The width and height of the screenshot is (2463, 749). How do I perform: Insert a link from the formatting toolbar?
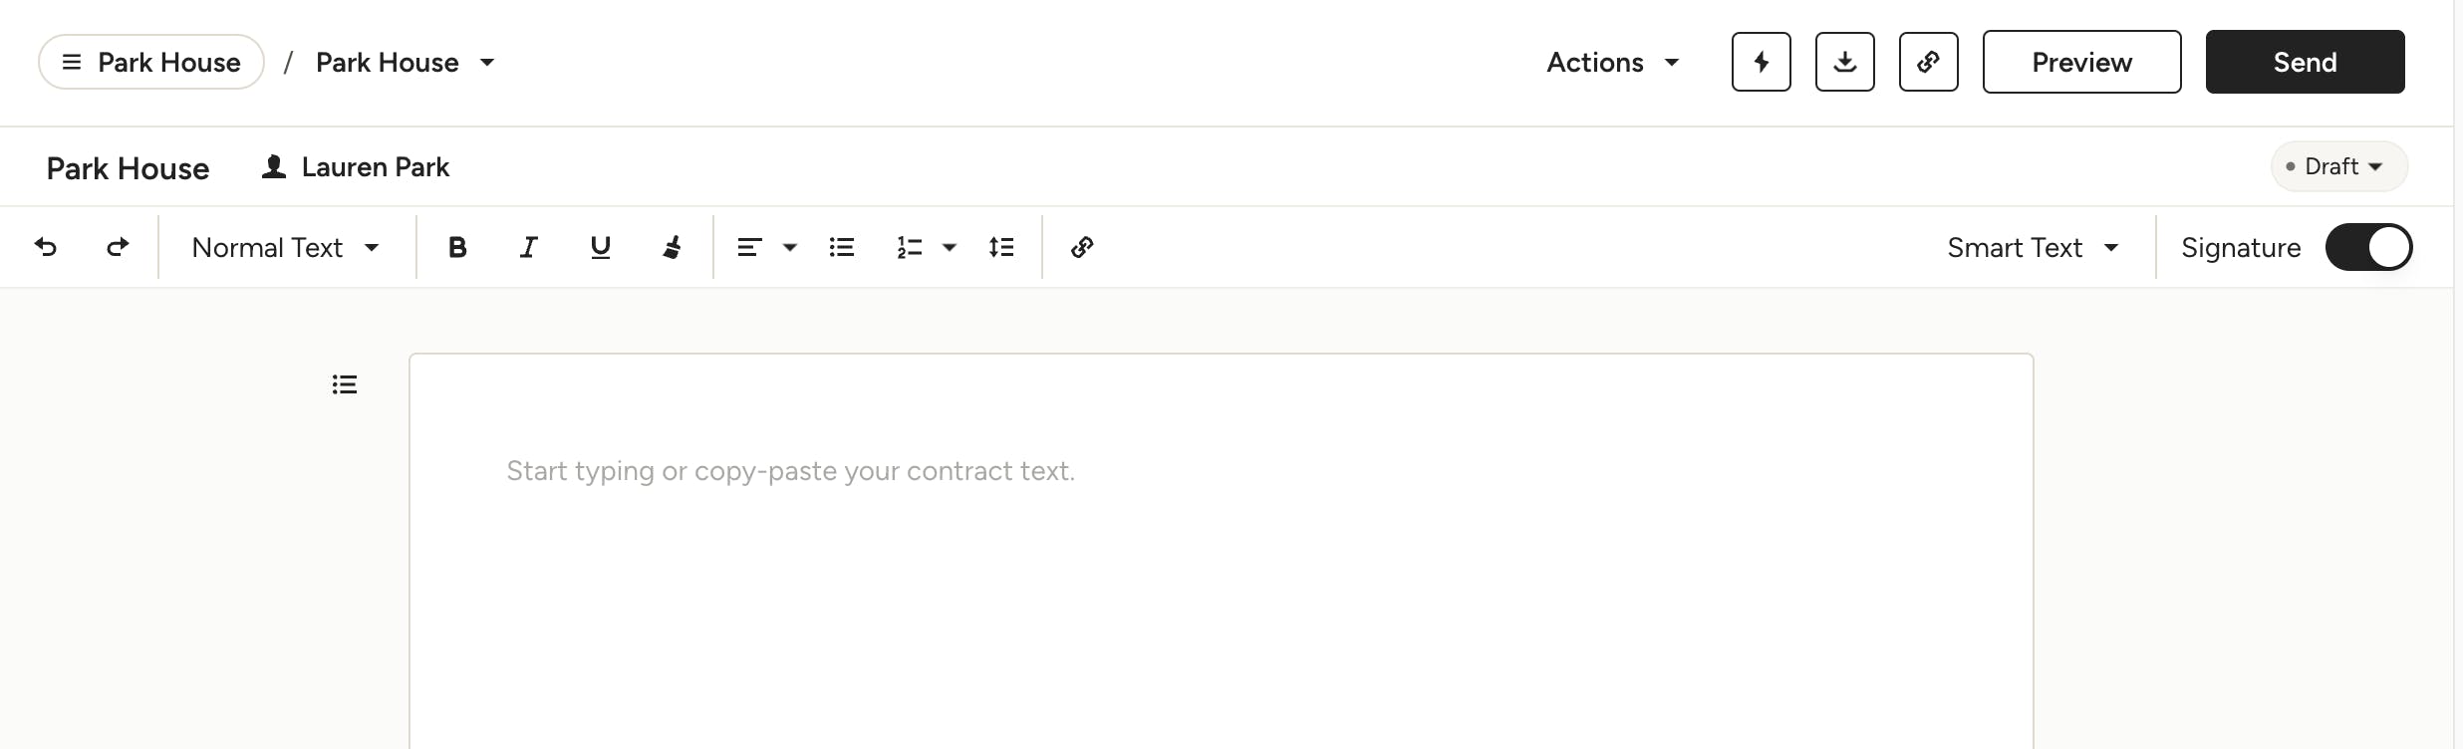click(x=1082, y=247)
